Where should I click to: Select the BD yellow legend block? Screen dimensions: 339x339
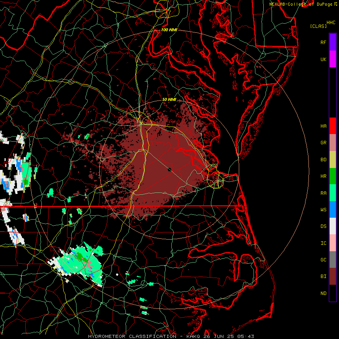333,159
